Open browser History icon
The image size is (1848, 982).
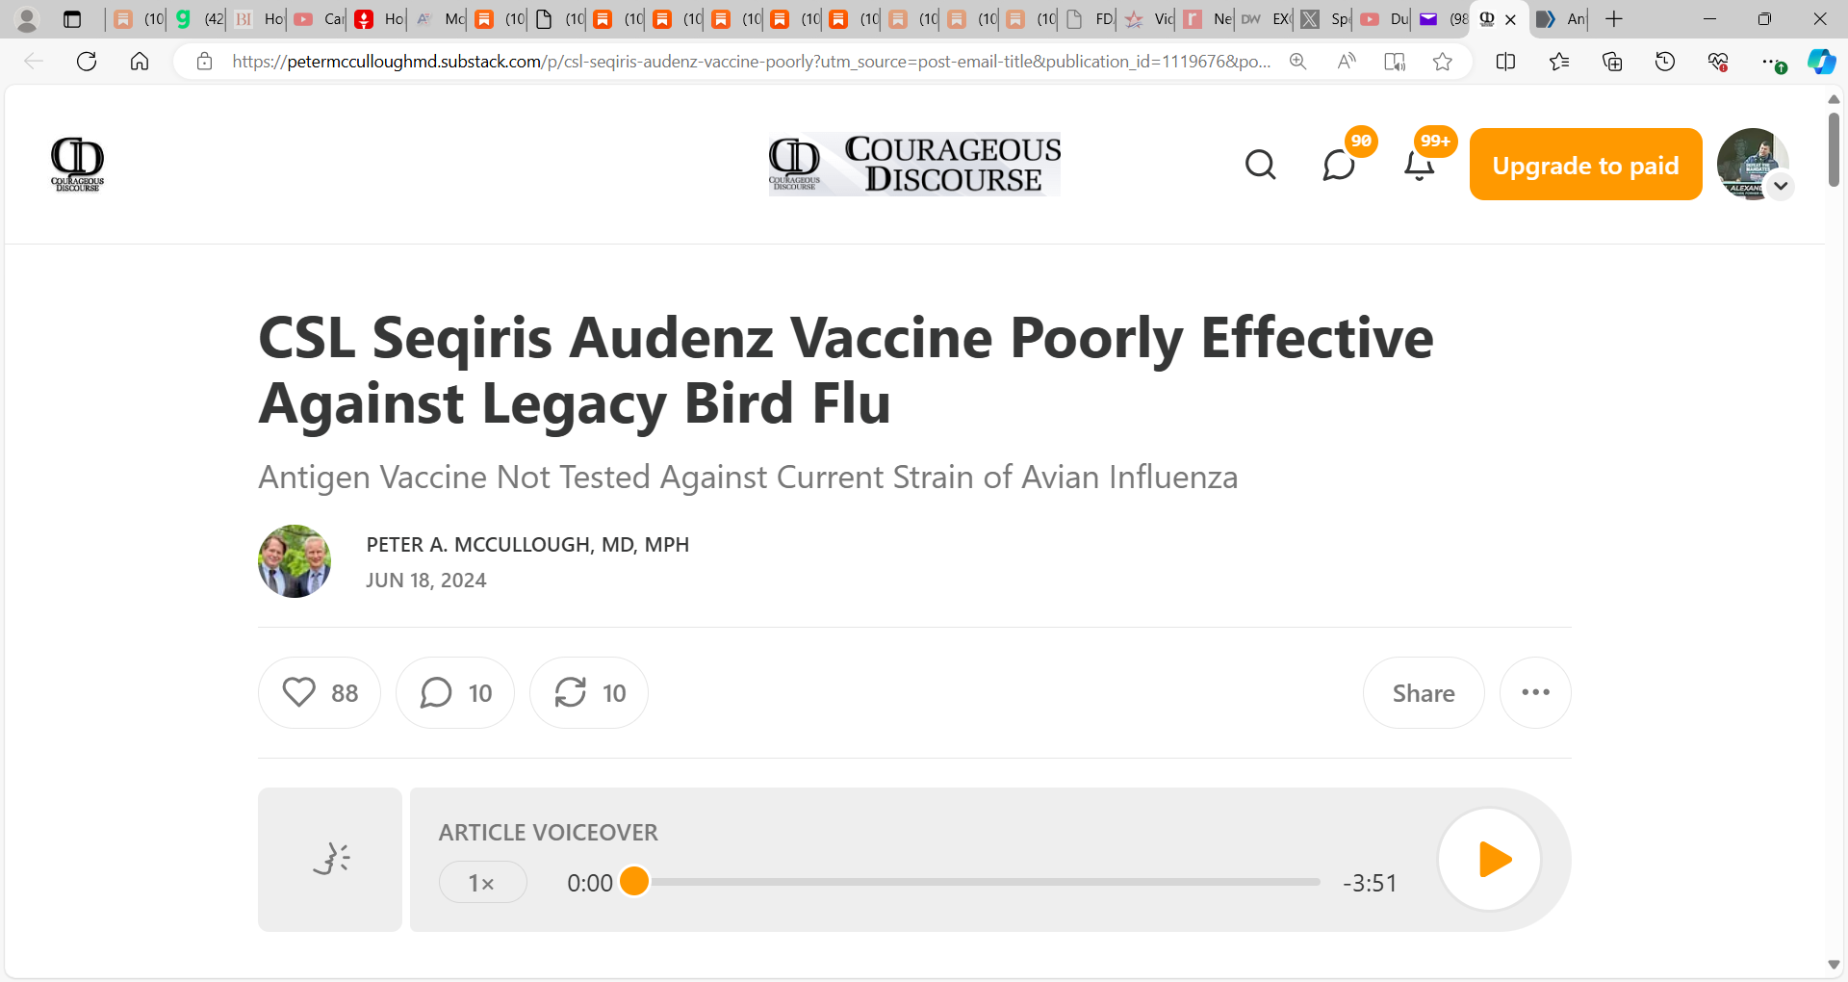[x=1665, y=62]
